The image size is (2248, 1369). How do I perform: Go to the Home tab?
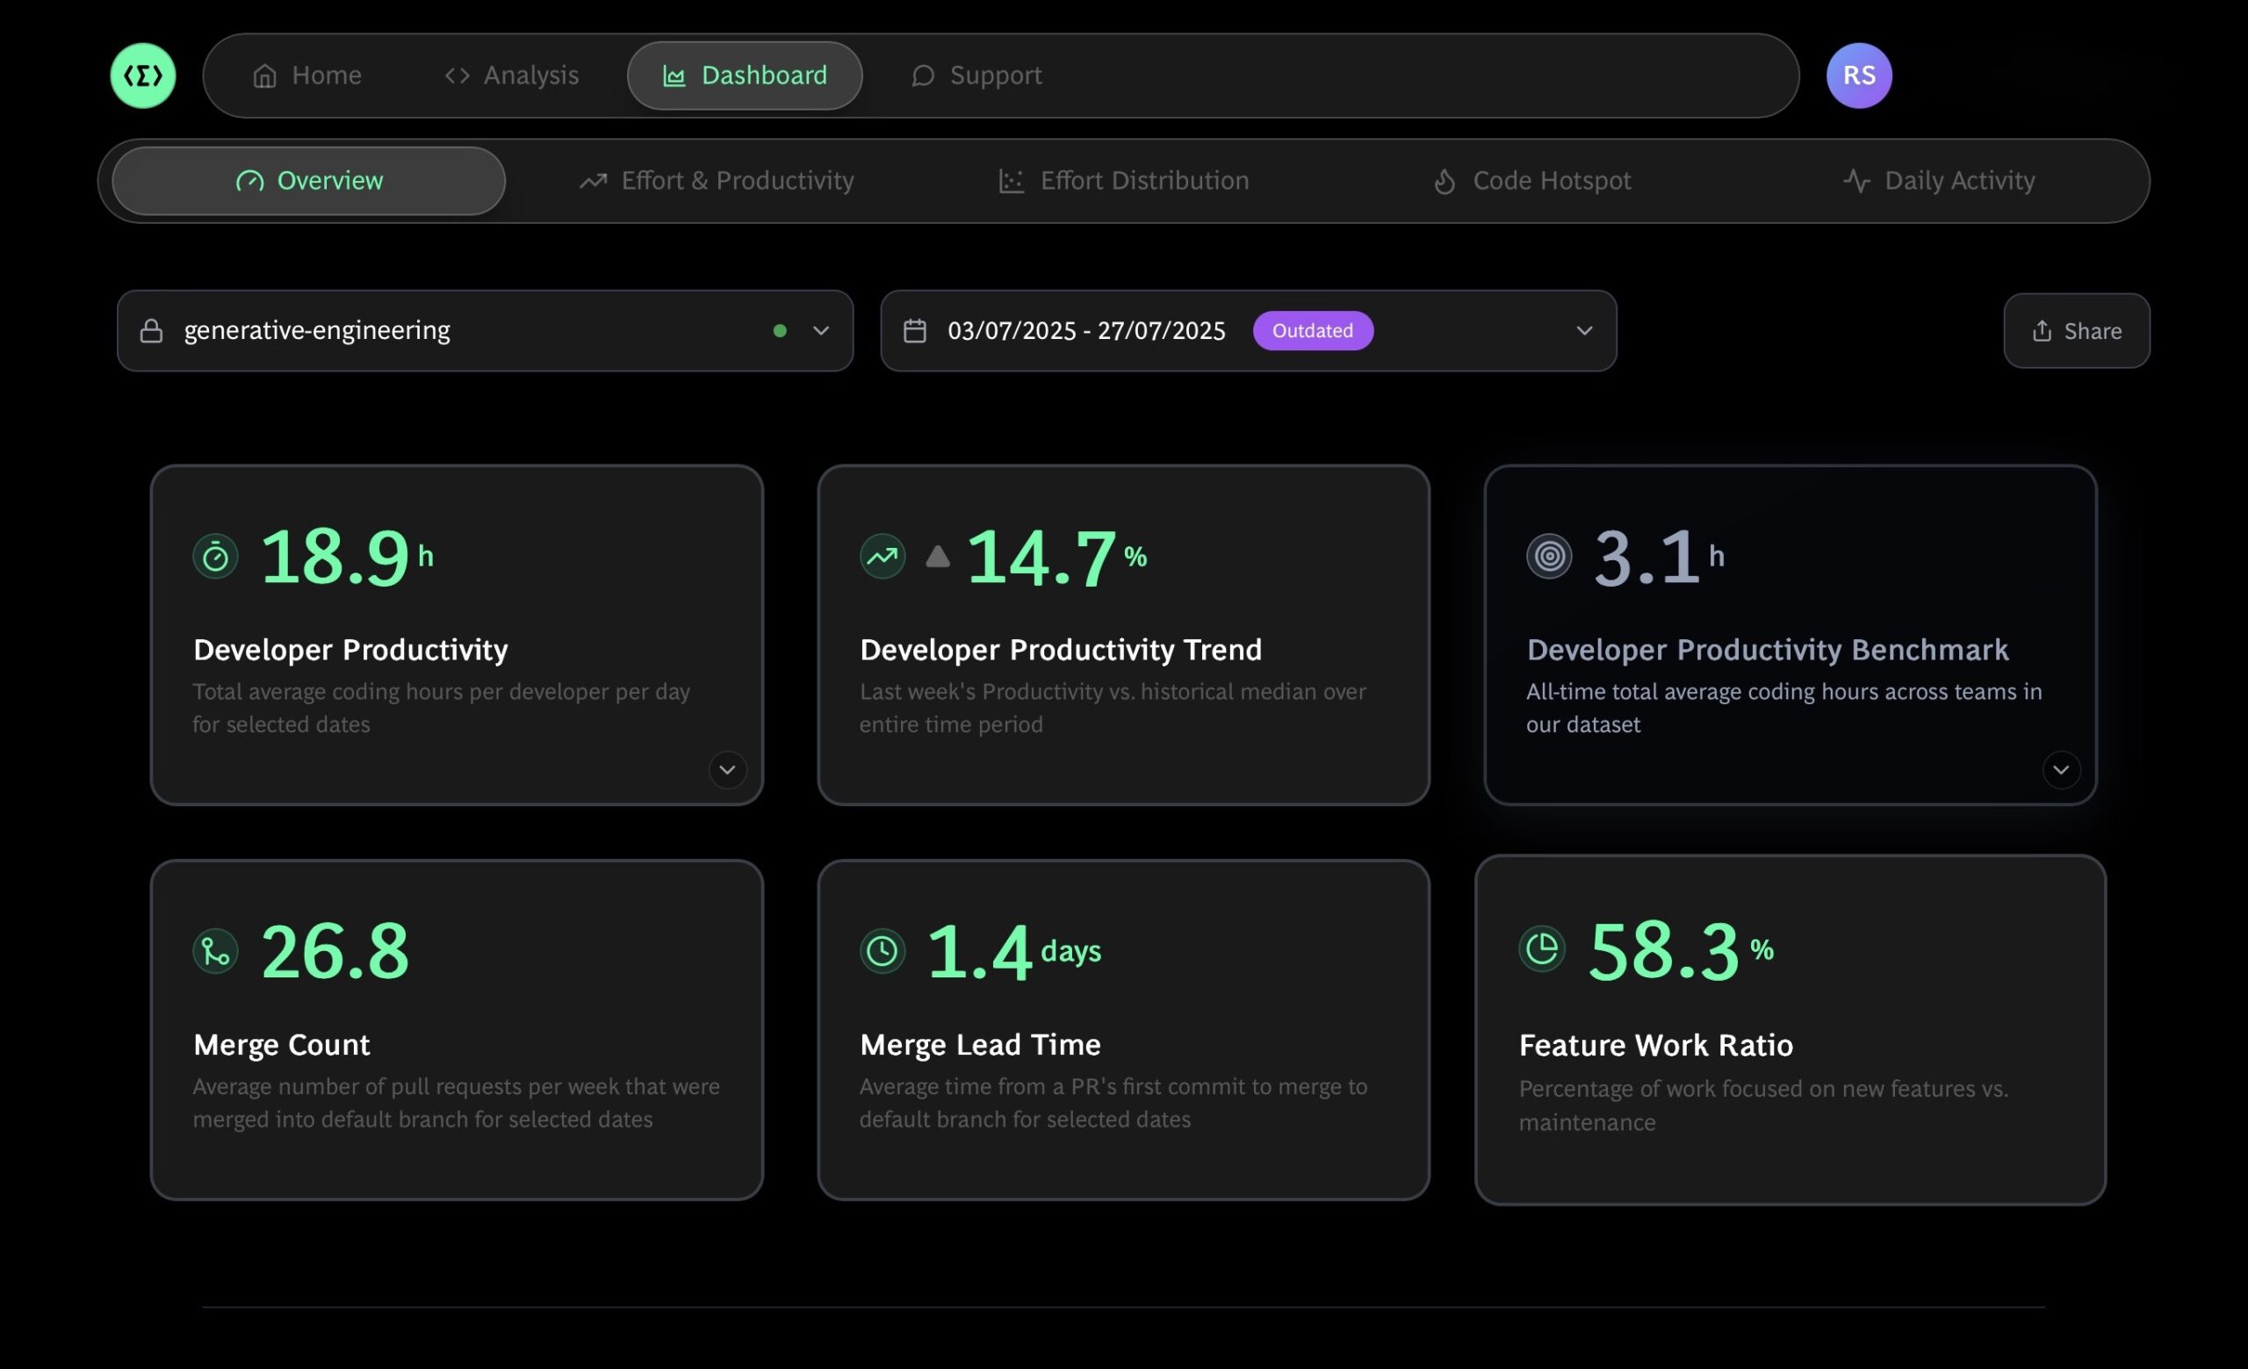(x=306, y=76)
